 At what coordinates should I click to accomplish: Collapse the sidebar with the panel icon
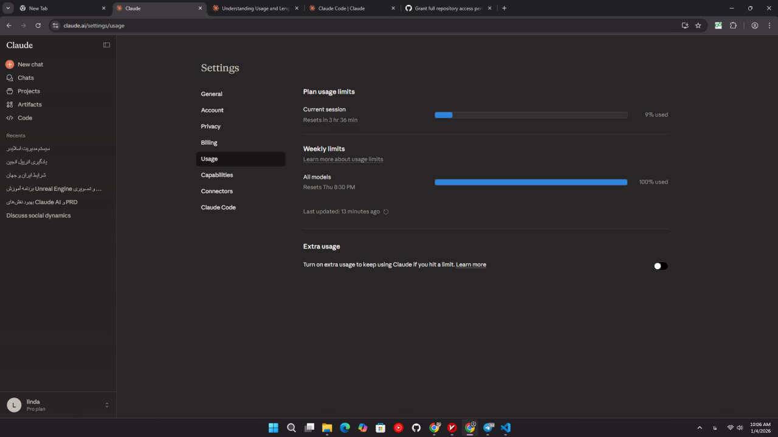pos(106,45)
